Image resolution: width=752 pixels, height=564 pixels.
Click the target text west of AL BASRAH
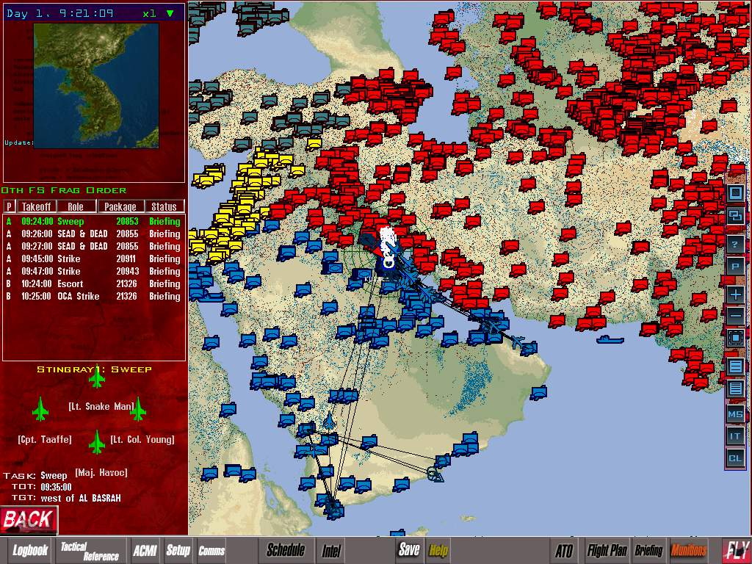[81, 499]
